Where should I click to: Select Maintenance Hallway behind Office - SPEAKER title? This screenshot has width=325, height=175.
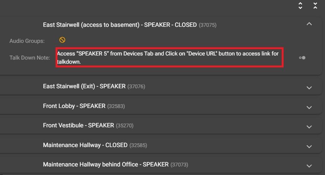(106, 165)
